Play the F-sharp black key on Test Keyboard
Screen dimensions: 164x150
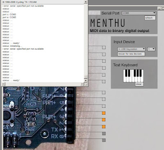[x=135, y=73]
